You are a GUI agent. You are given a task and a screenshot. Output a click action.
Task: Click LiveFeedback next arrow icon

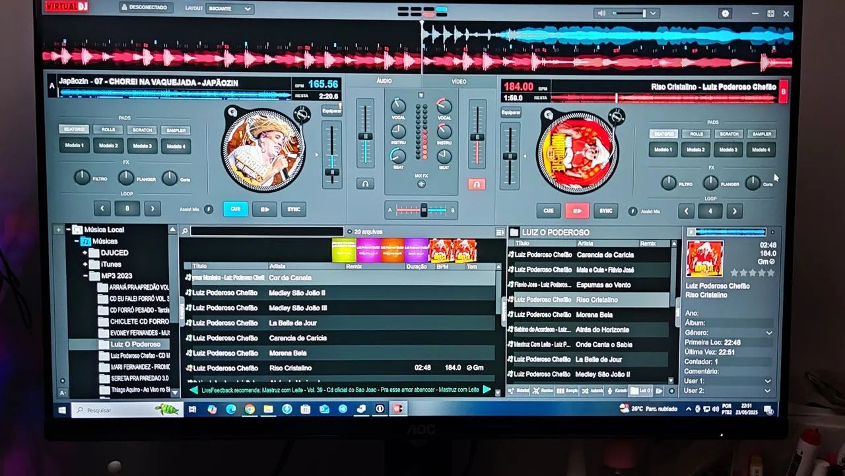[487, 390]
